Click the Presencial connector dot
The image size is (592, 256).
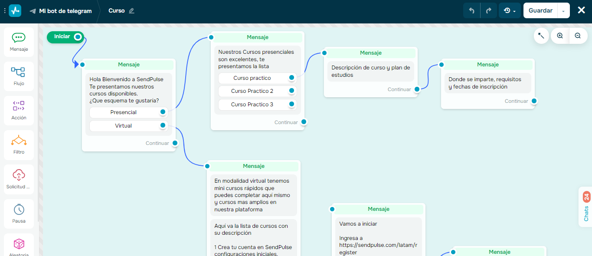[163, 112]
